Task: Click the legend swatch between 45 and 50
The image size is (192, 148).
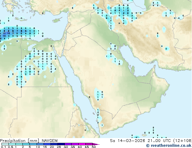Action: (89, 144)
